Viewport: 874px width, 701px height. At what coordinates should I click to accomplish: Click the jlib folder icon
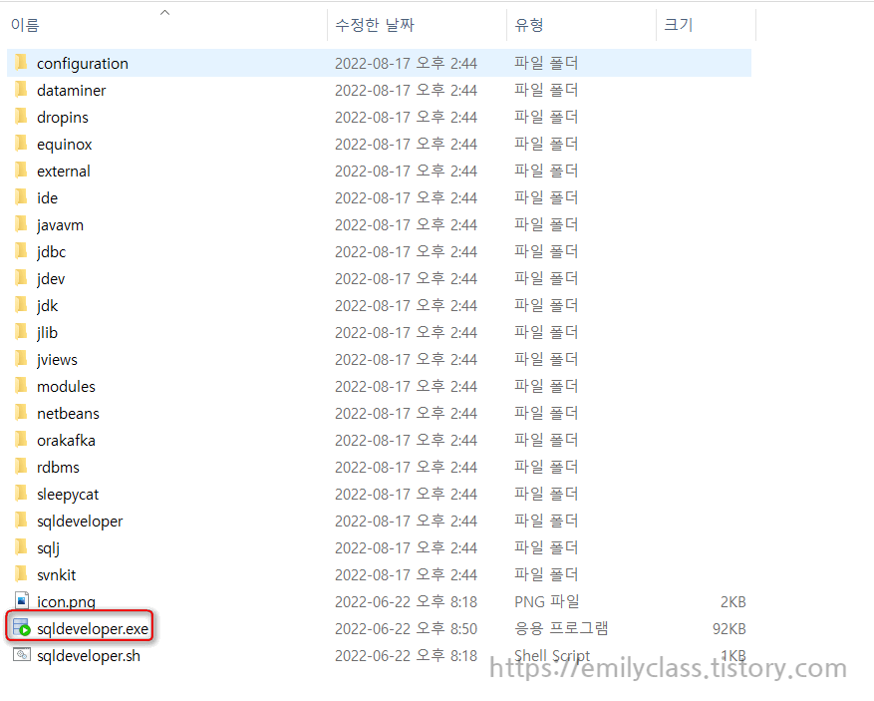coord(21,332)
